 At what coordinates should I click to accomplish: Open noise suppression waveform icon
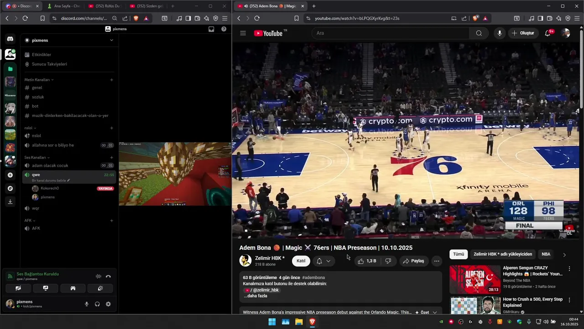(x=98, y=276)
